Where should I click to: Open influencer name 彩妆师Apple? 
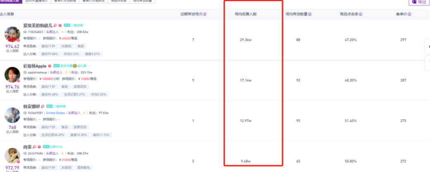coord(35,66)
